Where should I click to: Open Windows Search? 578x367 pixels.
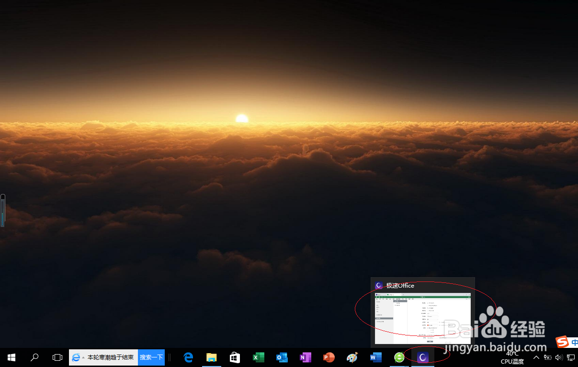tap(34, 357)
